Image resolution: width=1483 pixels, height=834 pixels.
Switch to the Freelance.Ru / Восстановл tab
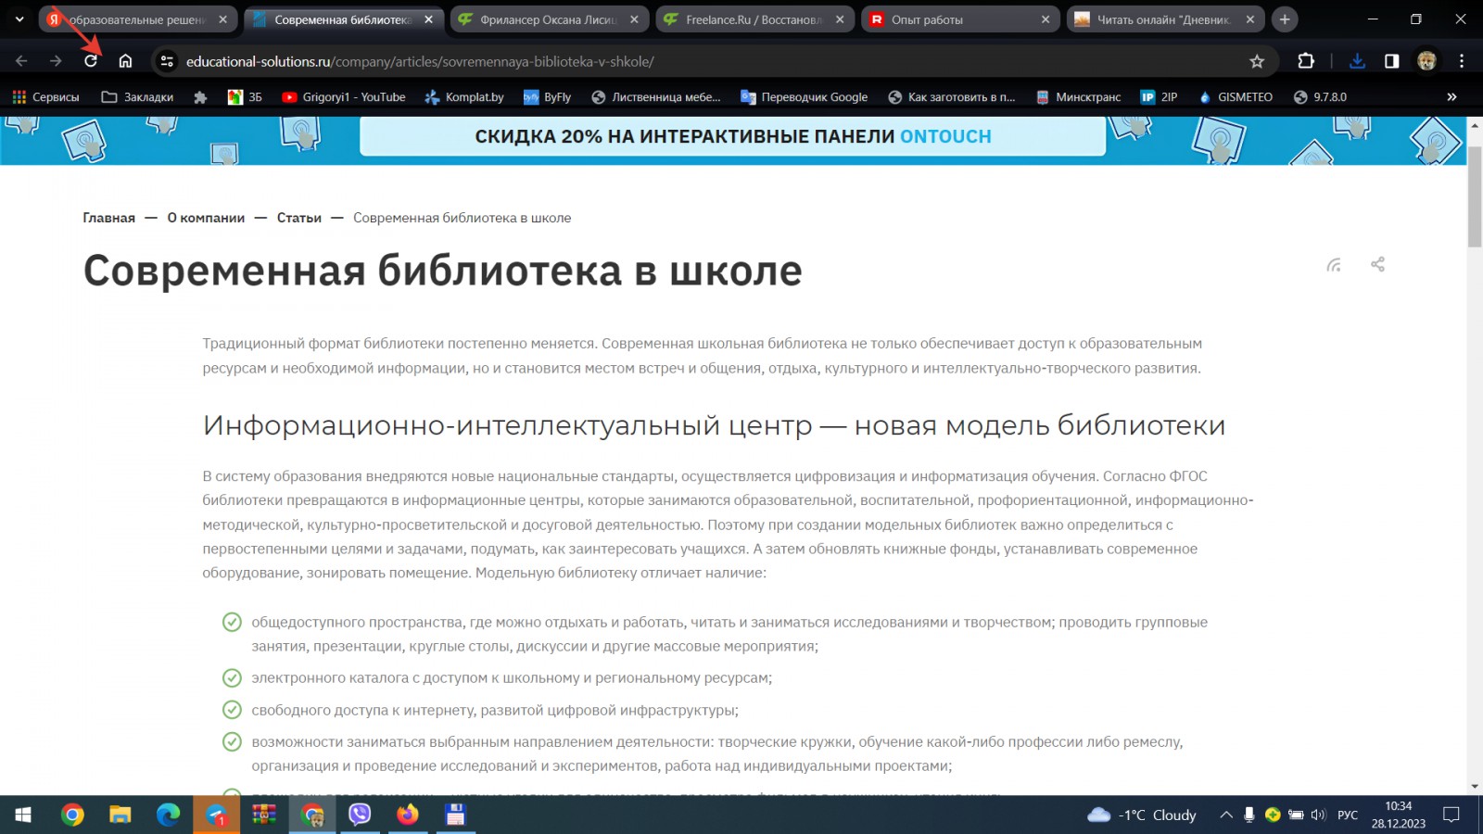754,19
